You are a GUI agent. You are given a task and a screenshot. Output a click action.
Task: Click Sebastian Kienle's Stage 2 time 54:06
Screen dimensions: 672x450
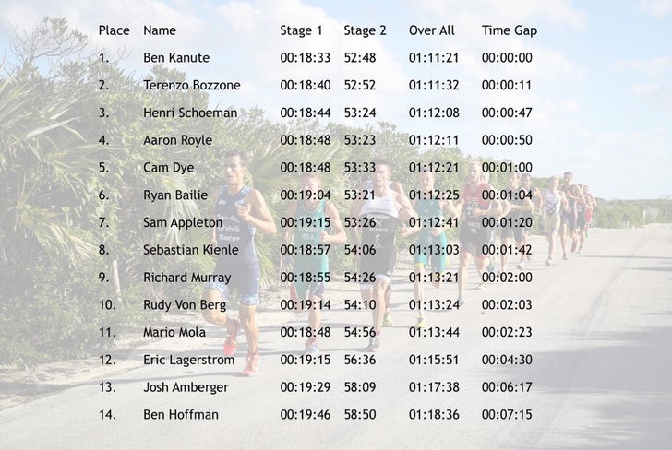(x=360, y=250)
